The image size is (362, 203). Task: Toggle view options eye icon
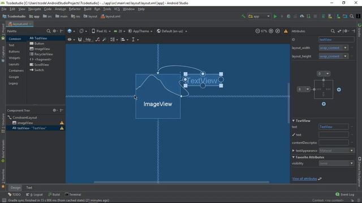[71, 39]
